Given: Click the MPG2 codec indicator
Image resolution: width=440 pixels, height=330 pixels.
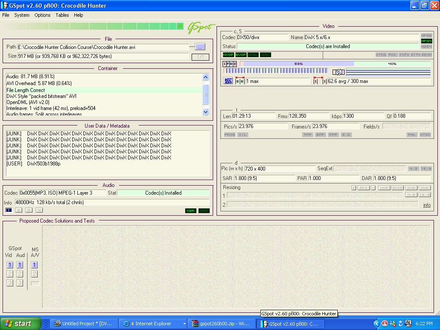Looking at the screenshot, I should tap(426, 35).
